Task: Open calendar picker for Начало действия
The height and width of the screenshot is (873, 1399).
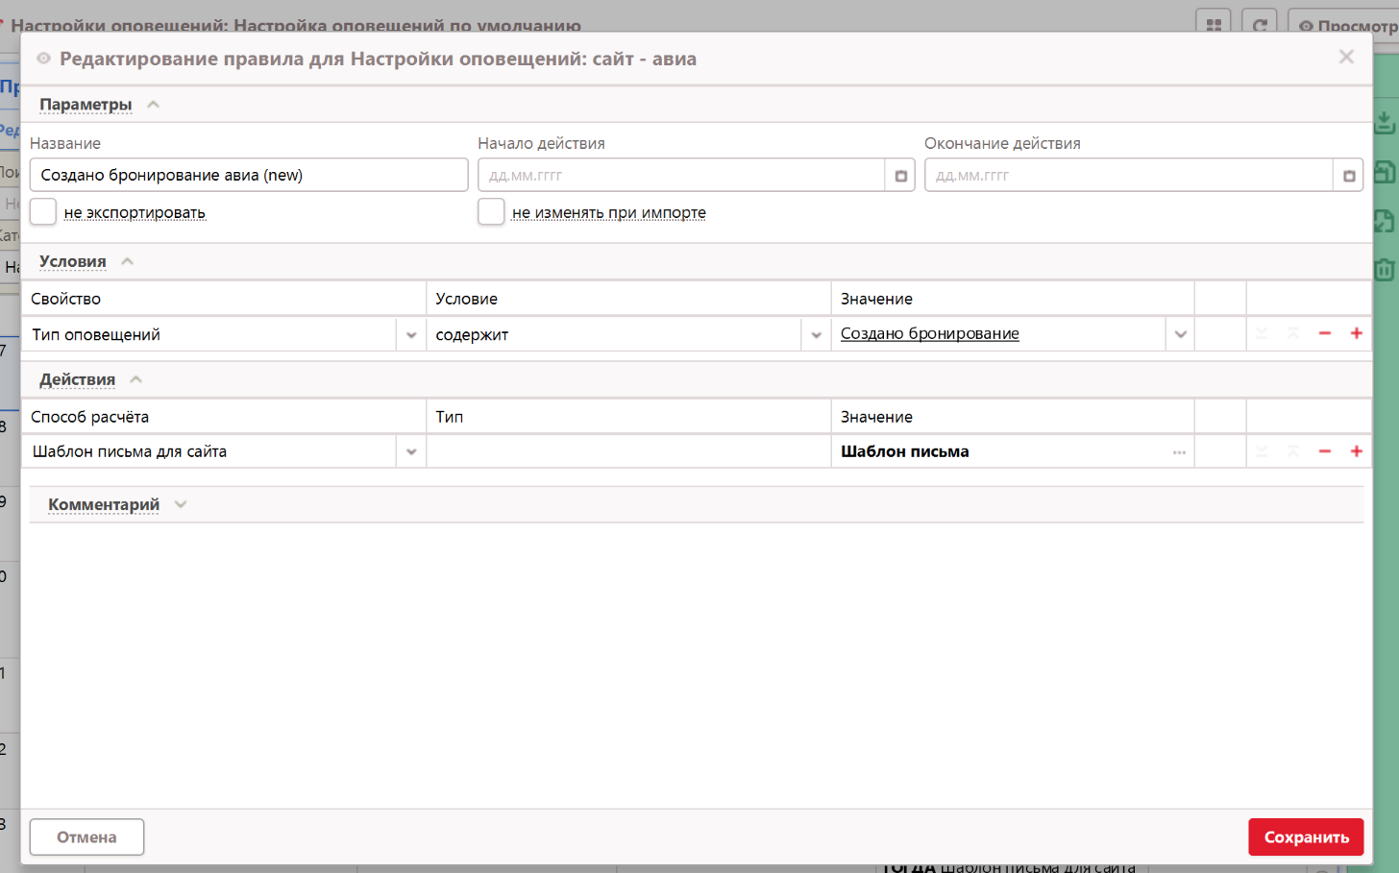Action: tap(900, 176)
